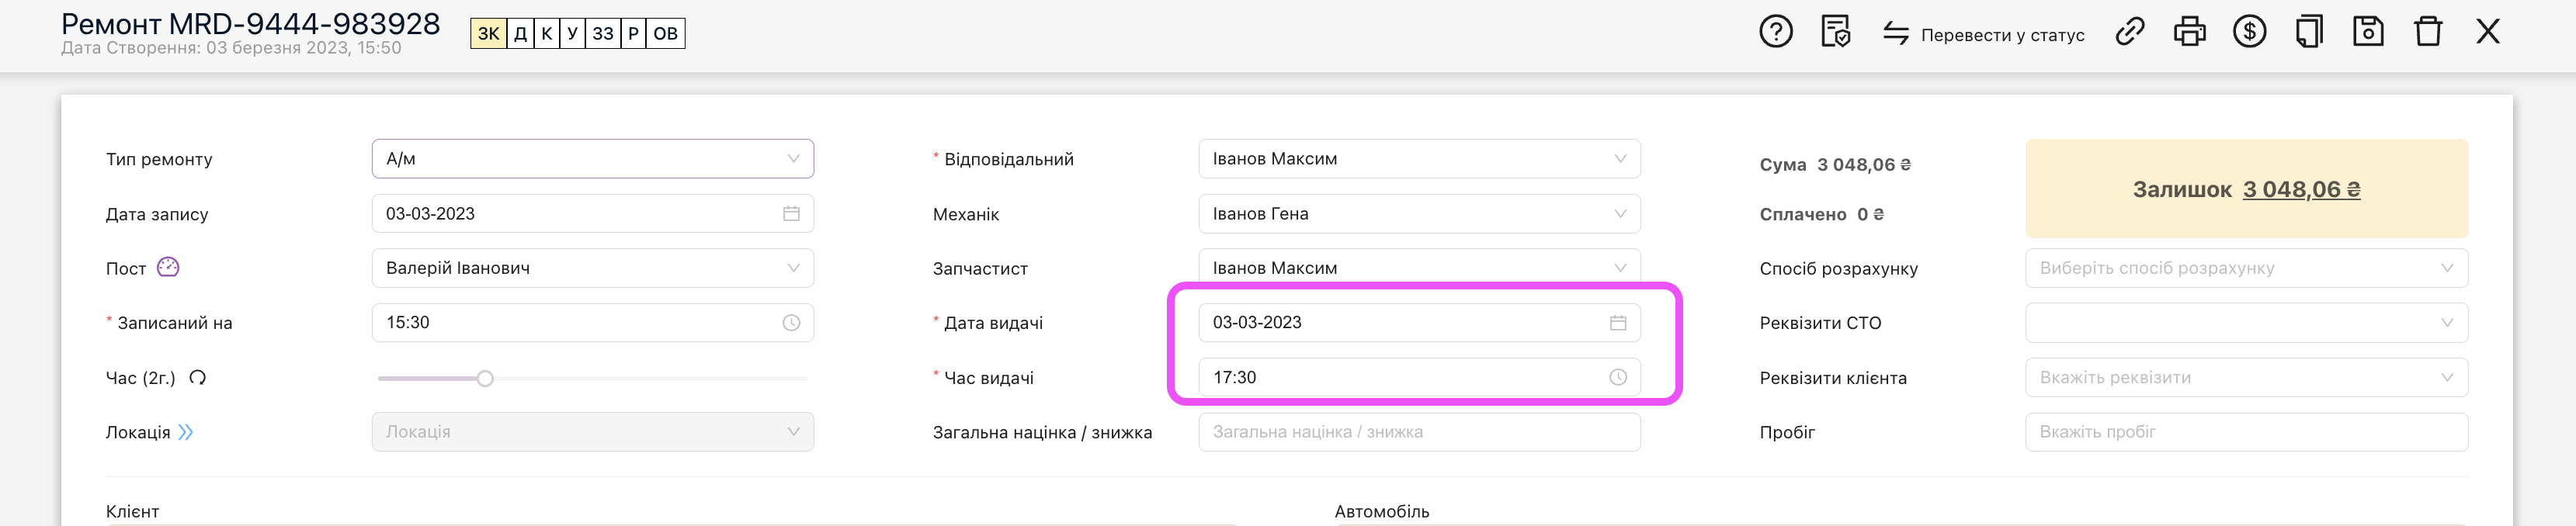The image size is (2576, 526).
Task: Expand the Тип ремонту dropdown
Action: (x=592, y=159)
